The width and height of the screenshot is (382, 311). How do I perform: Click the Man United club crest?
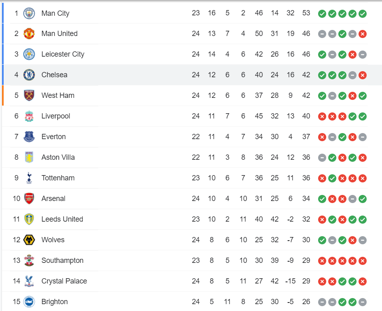coord(29,34)
